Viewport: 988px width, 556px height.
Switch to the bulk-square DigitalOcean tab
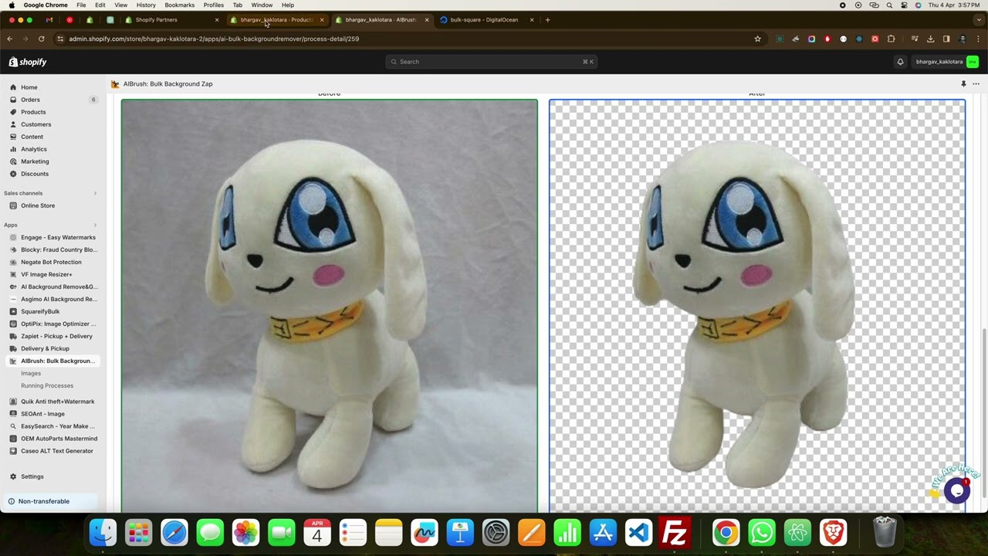(x=484, y=19)
